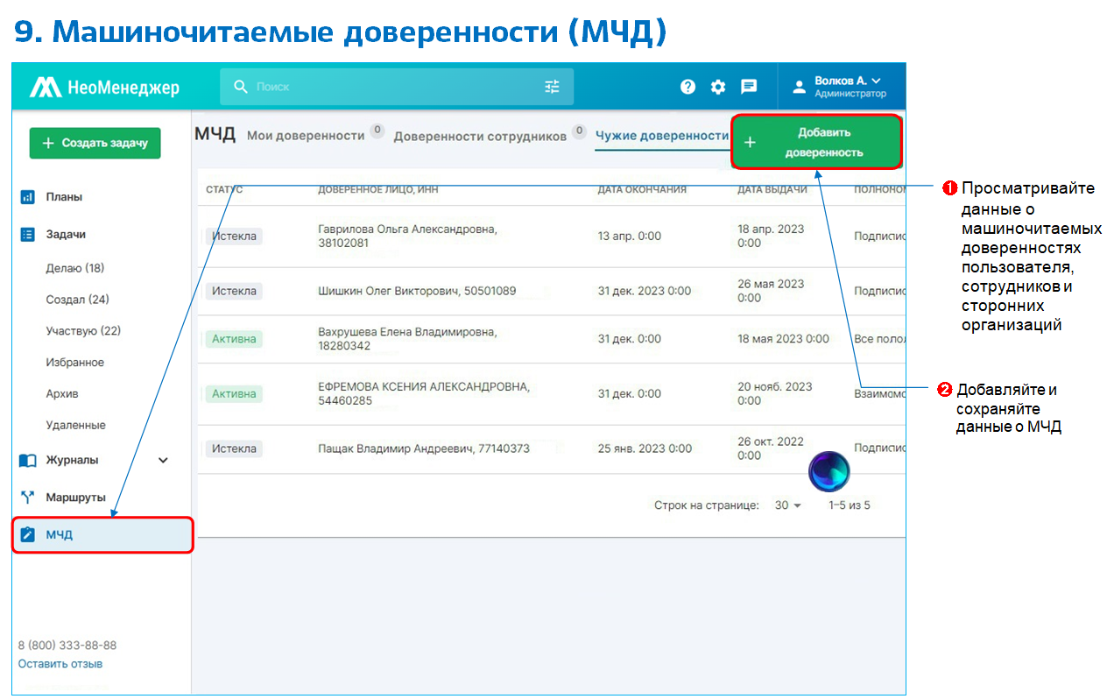1107x699 pixels.
Task: Click the МЧД document icon in sidebar
Action: [28, 534]
